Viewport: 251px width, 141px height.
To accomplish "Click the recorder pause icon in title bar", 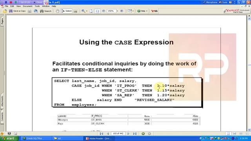I will [6, 2].
